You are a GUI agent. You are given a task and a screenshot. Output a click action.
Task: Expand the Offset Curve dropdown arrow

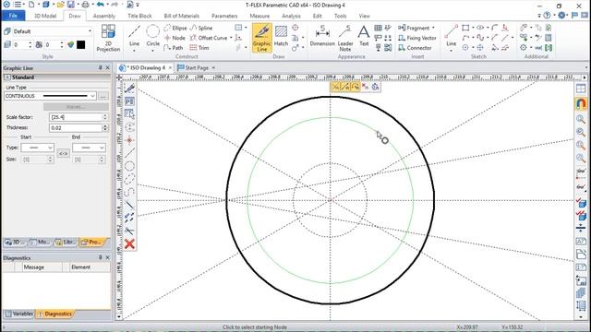point(231,38)
